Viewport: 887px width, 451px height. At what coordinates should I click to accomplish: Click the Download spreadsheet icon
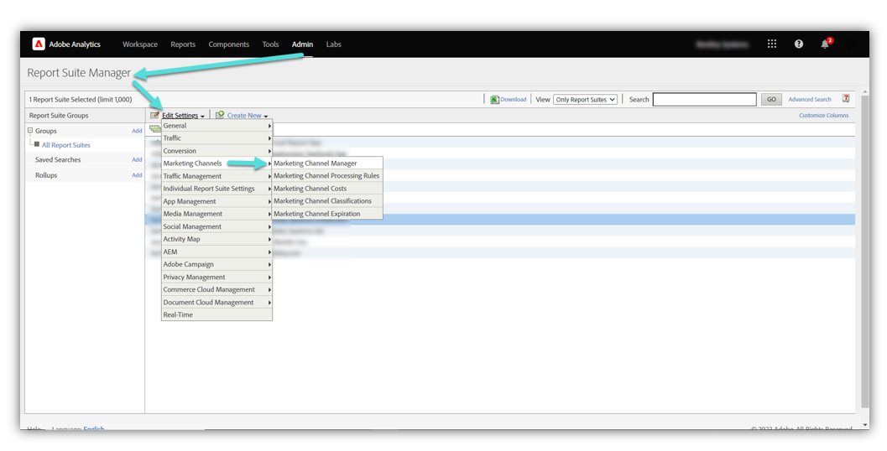(495, 100)
